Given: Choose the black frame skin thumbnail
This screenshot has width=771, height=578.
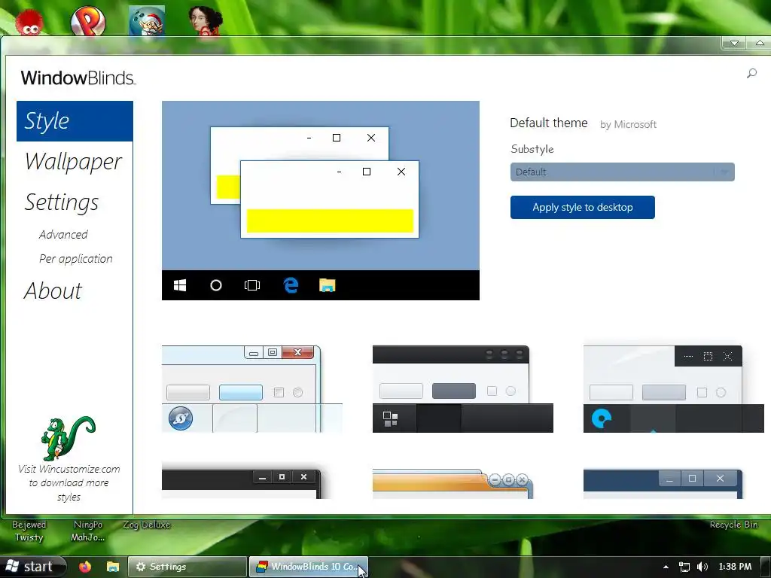Looking at the screenshot, I should 242,484.
